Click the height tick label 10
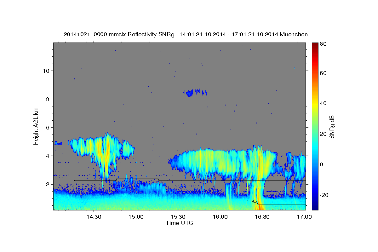Image resolution: width=378 pixels, height=252 pixels. 46,71
